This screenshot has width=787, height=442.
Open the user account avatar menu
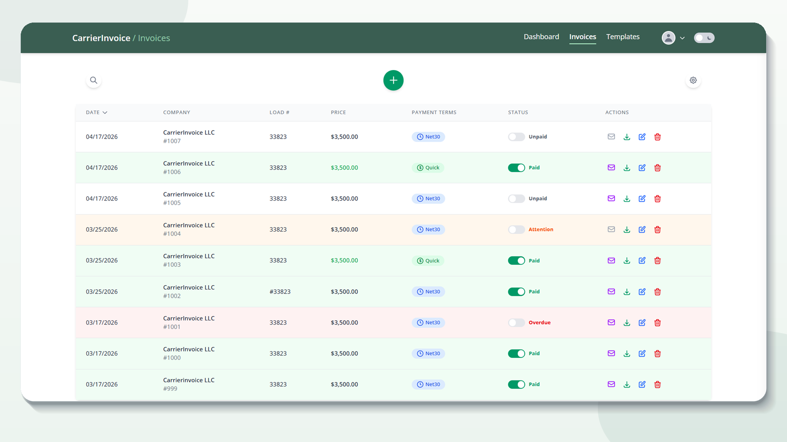pos(673,38)
